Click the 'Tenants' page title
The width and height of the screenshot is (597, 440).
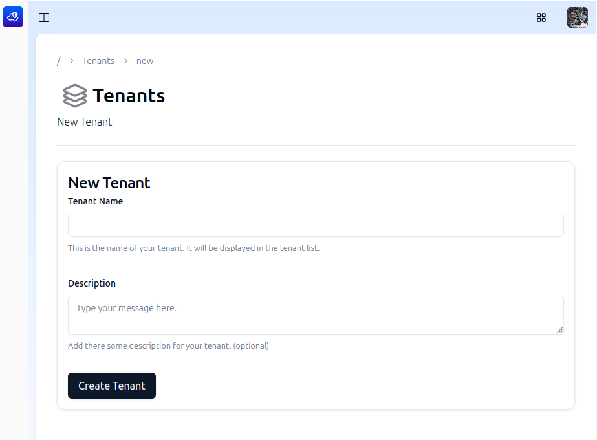[129, 96]
